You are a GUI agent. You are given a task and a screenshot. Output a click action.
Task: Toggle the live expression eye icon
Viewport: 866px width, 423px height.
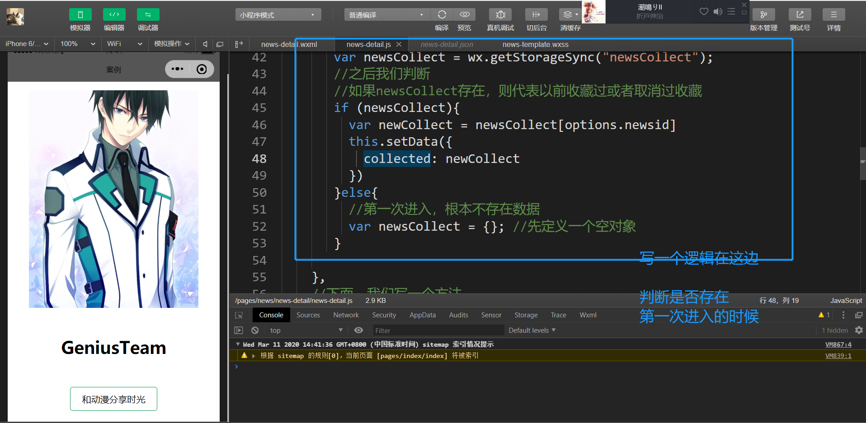tap(358, 330)
